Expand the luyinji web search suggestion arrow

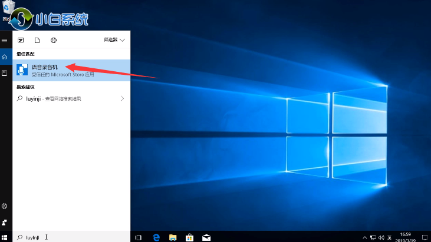click(x=122, y=99)
